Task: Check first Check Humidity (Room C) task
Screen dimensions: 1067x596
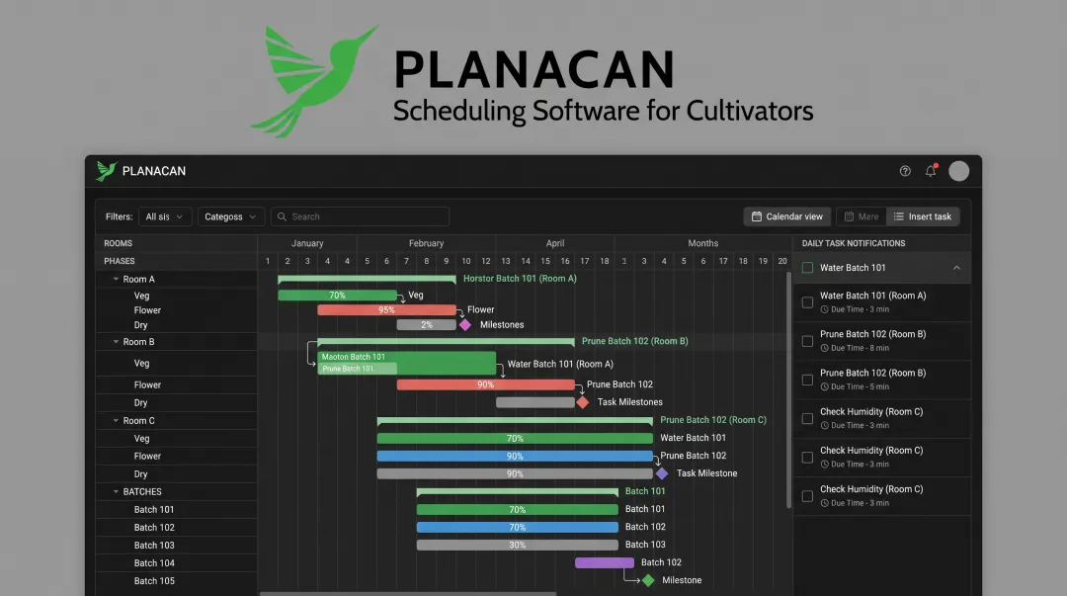Action: 808,419
